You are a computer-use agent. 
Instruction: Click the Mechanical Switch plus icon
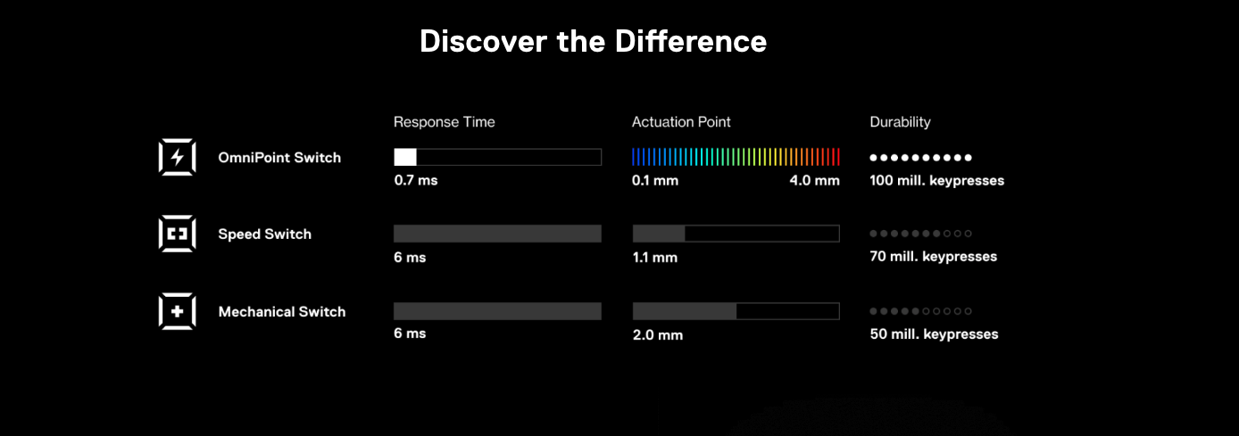(177, 311)
